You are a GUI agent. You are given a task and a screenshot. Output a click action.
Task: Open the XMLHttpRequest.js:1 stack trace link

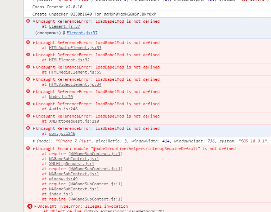[72, 164]
